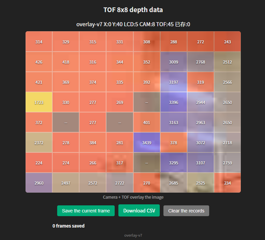Select the orange cell 270
The width and height of the screenshot is (265, 240).
pos(147,183)
